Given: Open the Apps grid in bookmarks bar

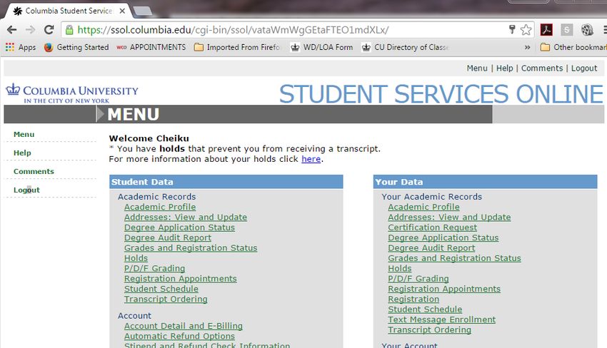Looking at the screenshot, I should 21,47.
